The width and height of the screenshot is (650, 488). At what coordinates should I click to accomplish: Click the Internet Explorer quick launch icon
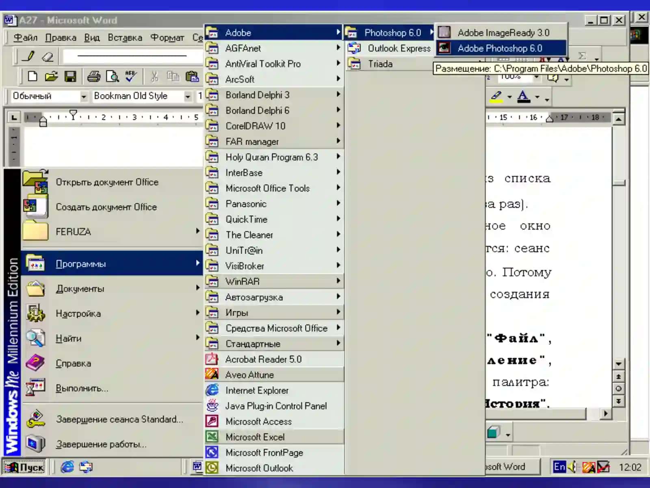67,467
